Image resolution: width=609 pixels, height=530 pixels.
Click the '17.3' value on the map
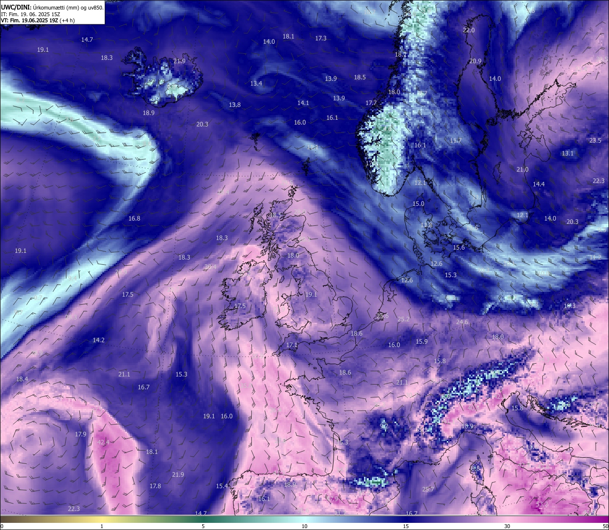tap(321, 38)
